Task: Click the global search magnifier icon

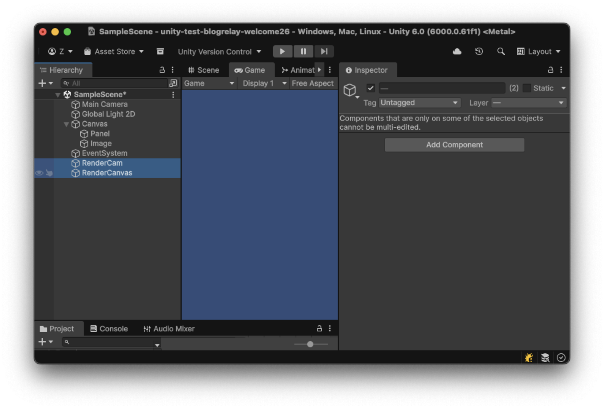Action: (501, 51)
